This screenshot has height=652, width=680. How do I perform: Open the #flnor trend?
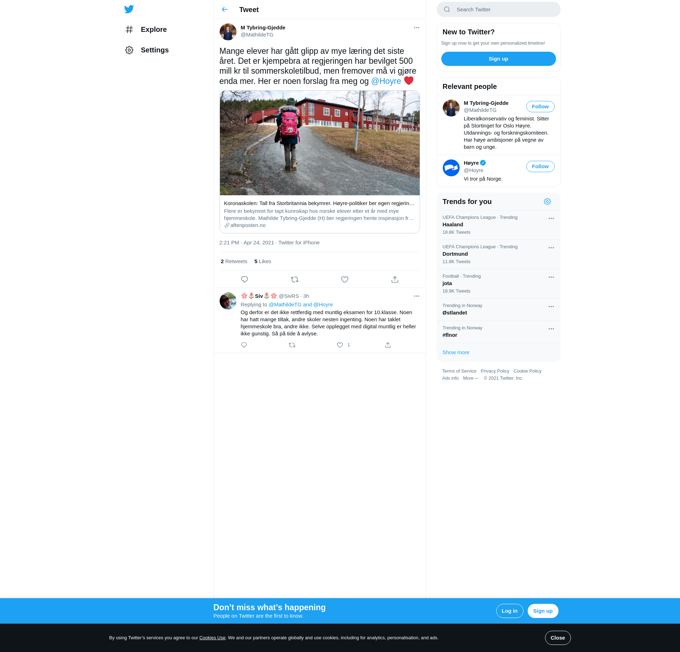498,332
